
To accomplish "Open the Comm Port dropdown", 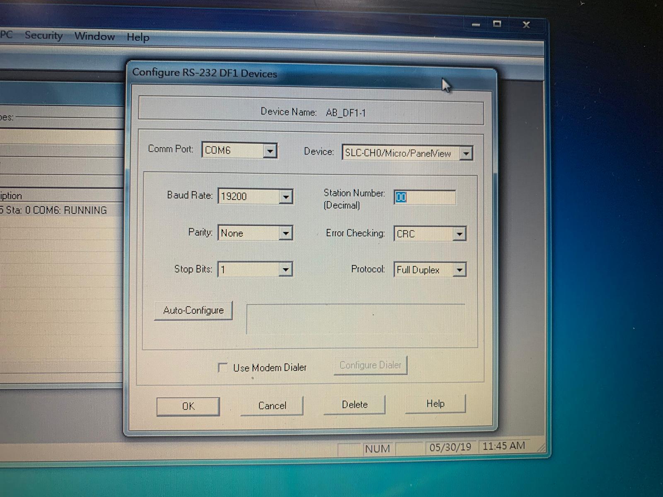I will [x=270, y=151].
